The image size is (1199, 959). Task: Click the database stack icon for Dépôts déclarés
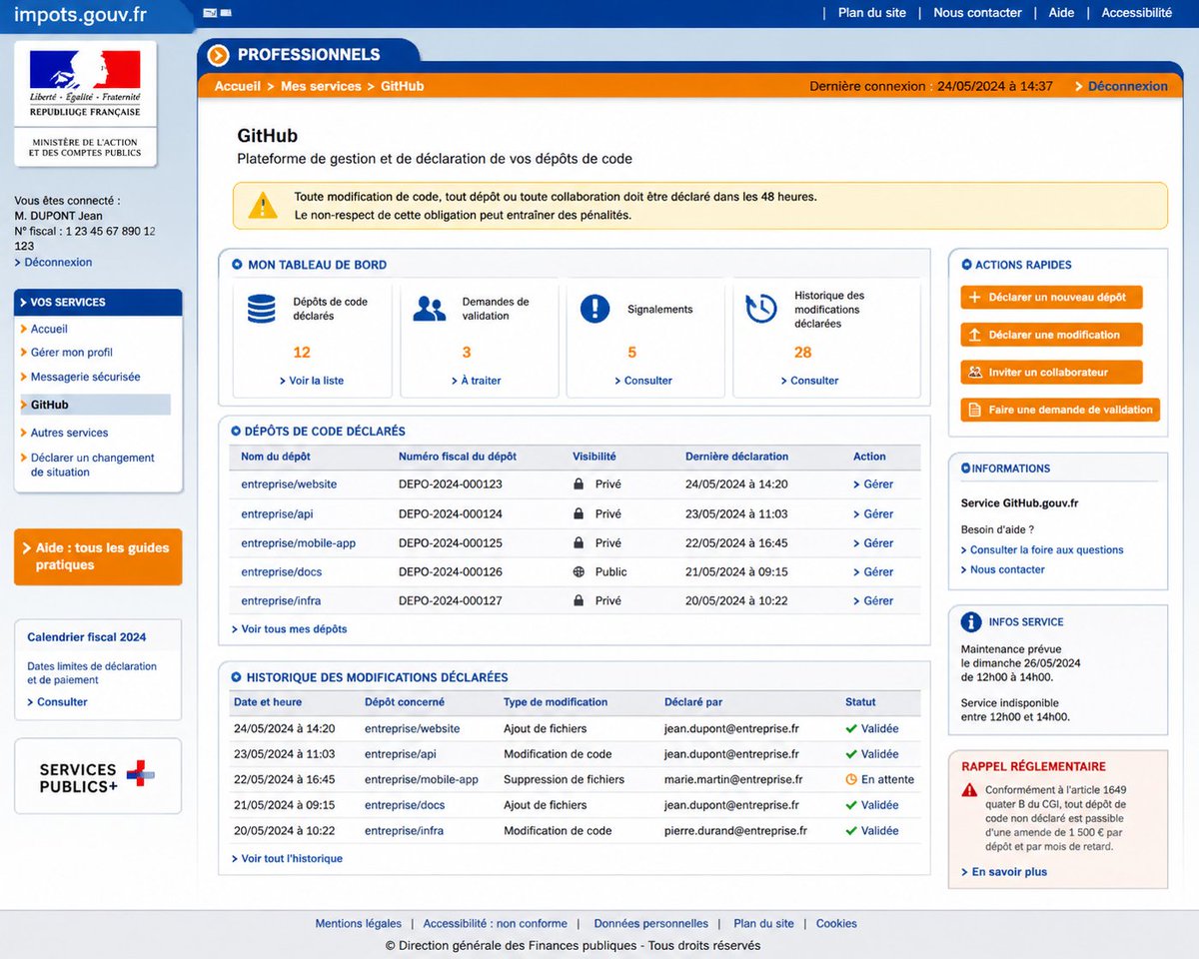coord(262,309)
